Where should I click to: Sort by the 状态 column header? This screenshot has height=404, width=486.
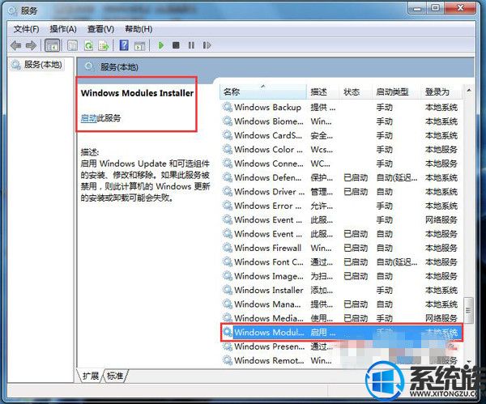356,92
